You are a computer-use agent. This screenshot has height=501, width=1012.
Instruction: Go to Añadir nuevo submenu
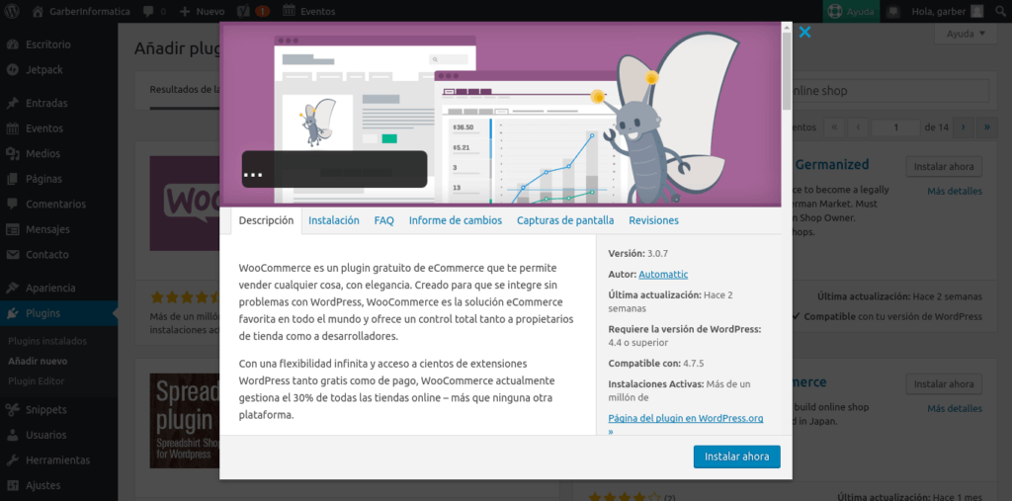[x=38, y=361]
